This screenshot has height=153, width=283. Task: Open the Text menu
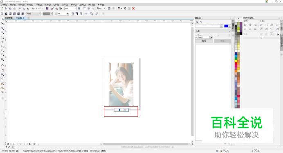pos(65,4)
